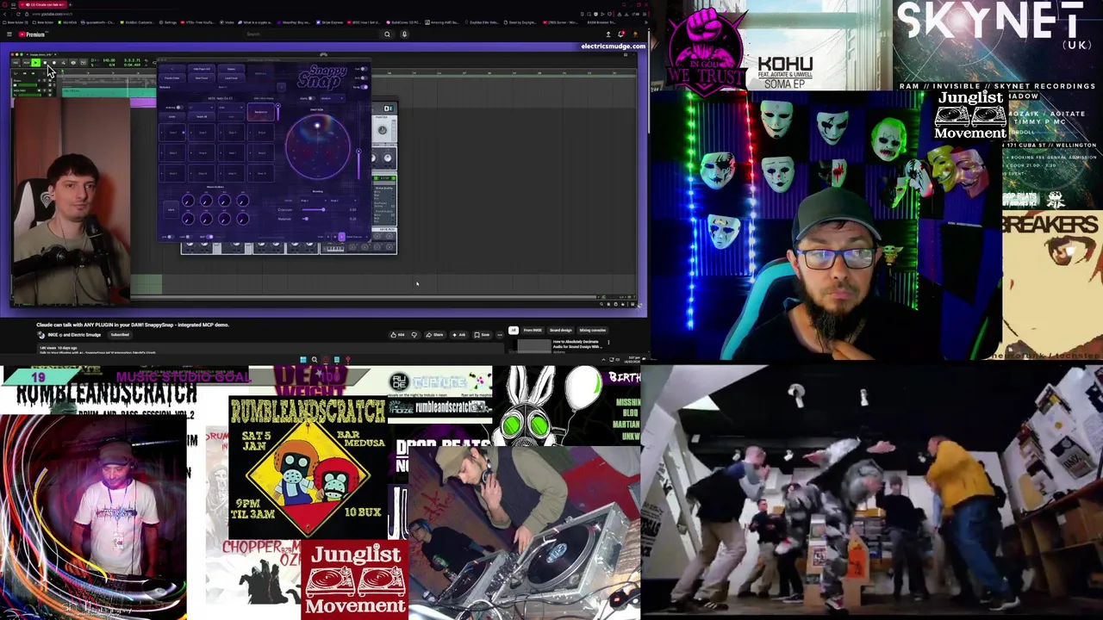Click the green play button in the DAW transport

click(35, 62)
